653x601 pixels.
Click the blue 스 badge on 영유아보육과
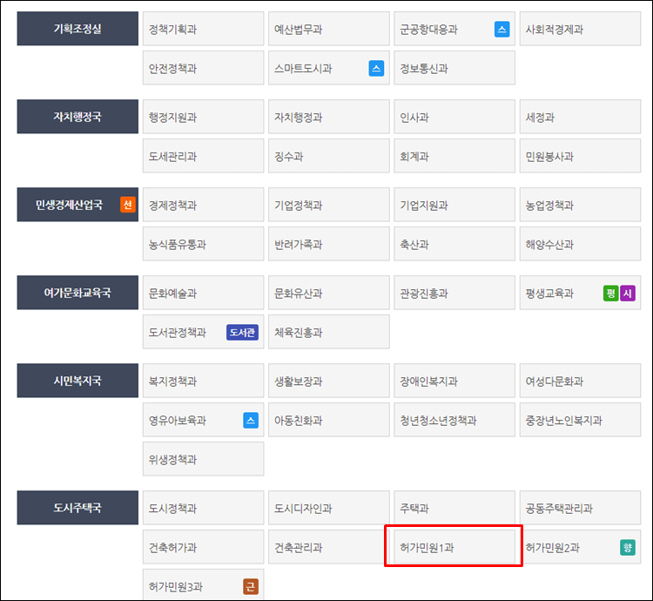pos(251,420)
